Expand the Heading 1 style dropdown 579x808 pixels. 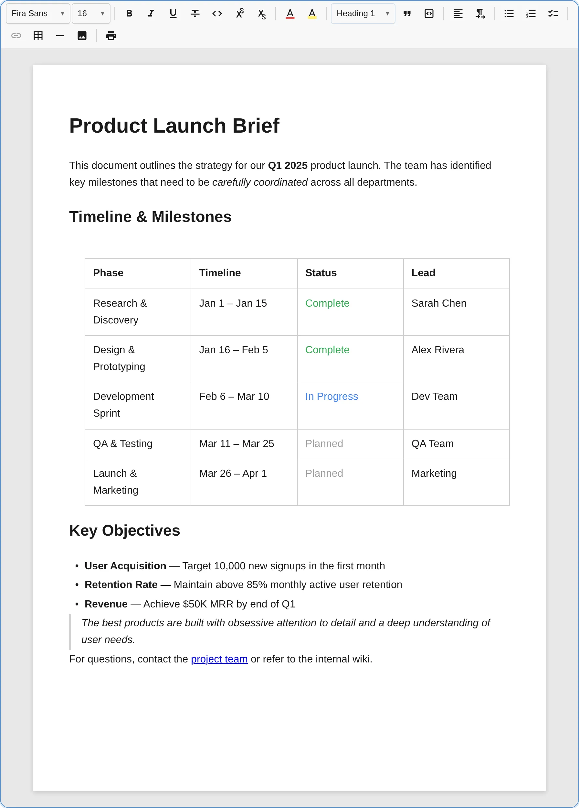click(363, 14)
